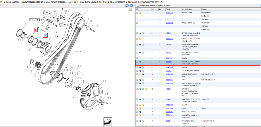This screenshot has width=261, height=127.
Task: Select callout 19 belt in diagram
Action: coord(79,52)
